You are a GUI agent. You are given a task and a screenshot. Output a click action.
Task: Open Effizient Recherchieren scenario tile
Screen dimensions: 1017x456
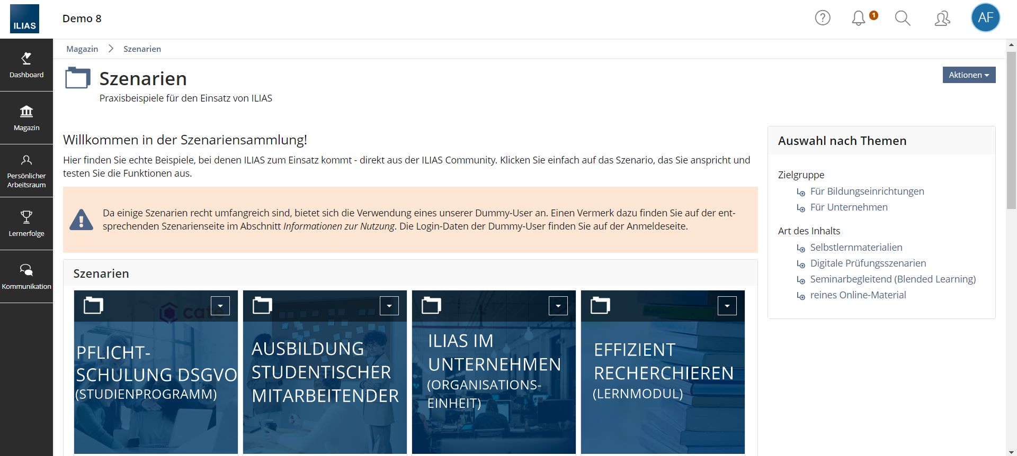click(x=663, y=372)
